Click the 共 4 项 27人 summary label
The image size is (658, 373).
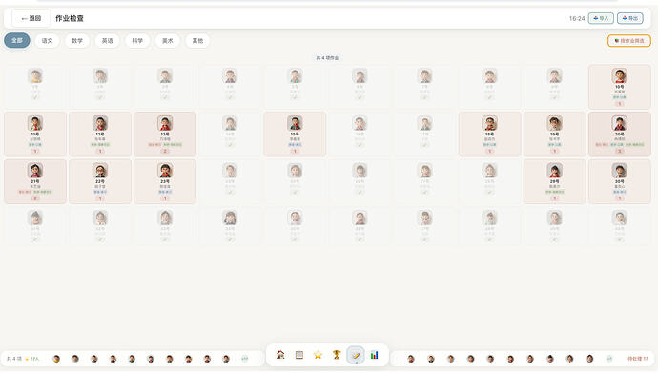click(23, 359)
